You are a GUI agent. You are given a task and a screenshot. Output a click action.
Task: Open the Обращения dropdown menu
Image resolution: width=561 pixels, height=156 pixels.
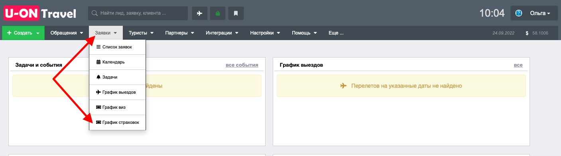67,33
